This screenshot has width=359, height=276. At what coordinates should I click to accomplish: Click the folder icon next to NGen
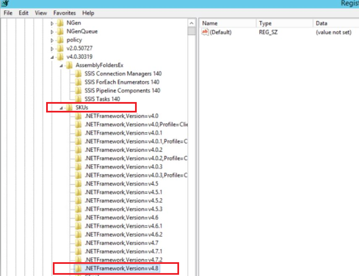60,23
